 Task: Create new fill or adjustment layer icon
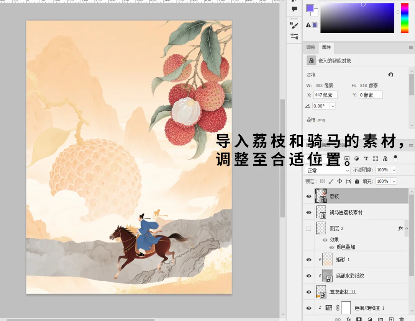click(370, 319)
